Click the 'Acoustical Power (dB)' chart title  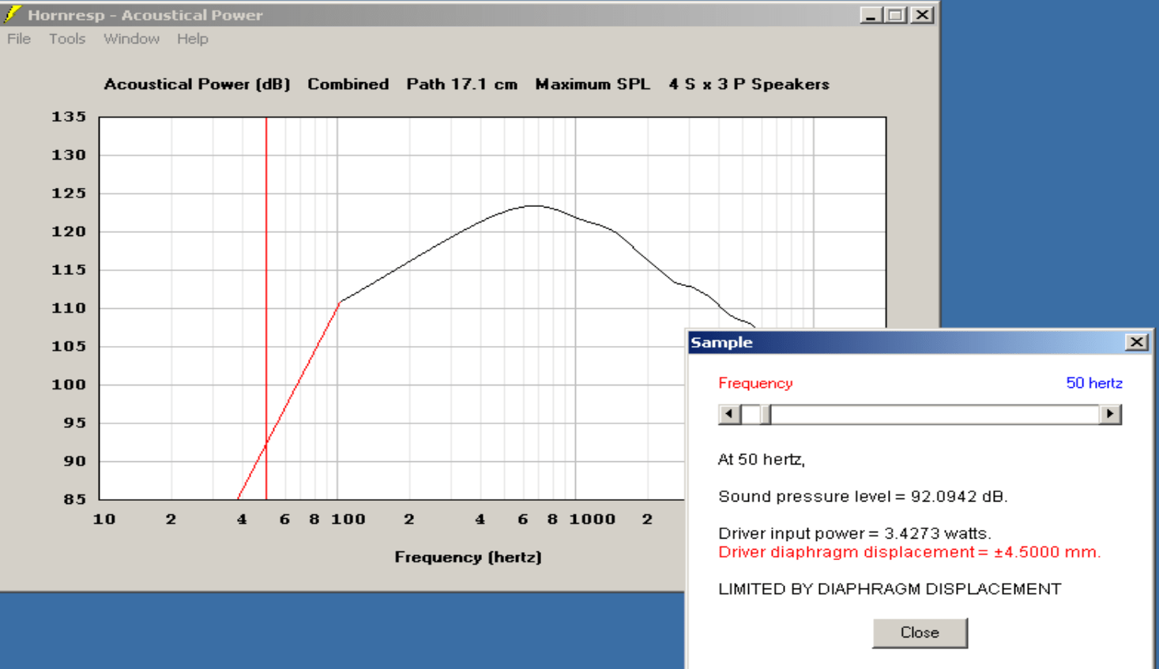point(198,85)
